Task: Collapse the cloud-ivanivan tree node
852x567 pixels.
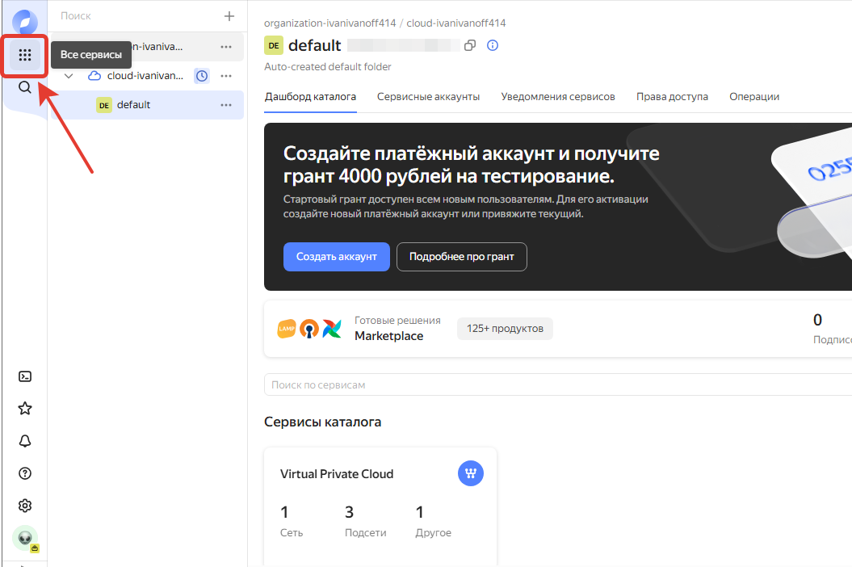Action: click(x=69, y=76)
